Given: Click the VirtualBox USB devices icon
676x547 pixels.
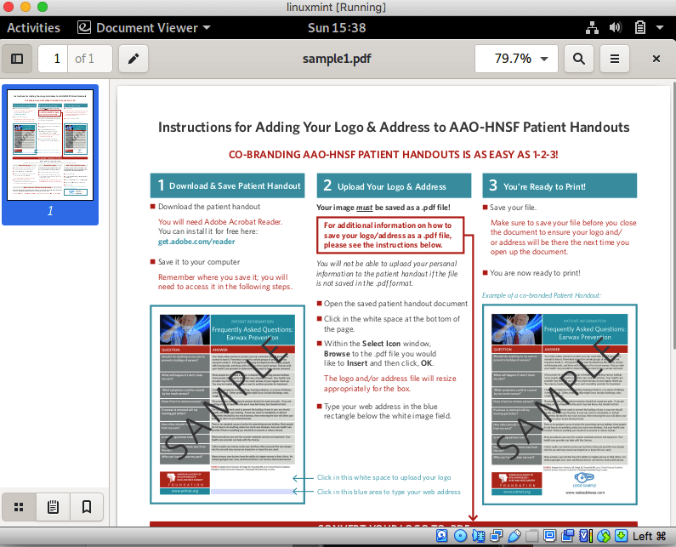Looking at the screenshot, I should click(x=514, y=536).
